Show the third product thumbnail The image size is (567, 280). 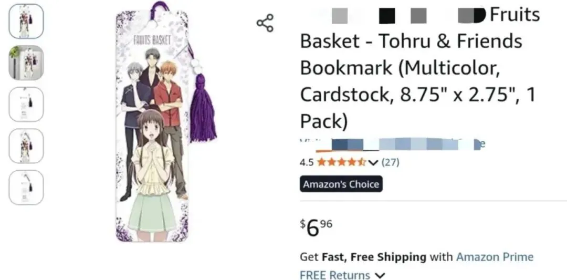[26, 104]
